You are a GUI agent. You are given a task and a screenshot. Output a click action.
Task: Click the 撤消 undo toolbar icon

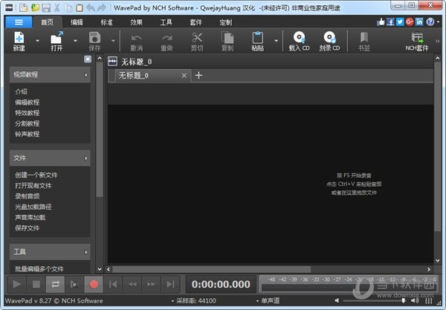coord(137,42)
